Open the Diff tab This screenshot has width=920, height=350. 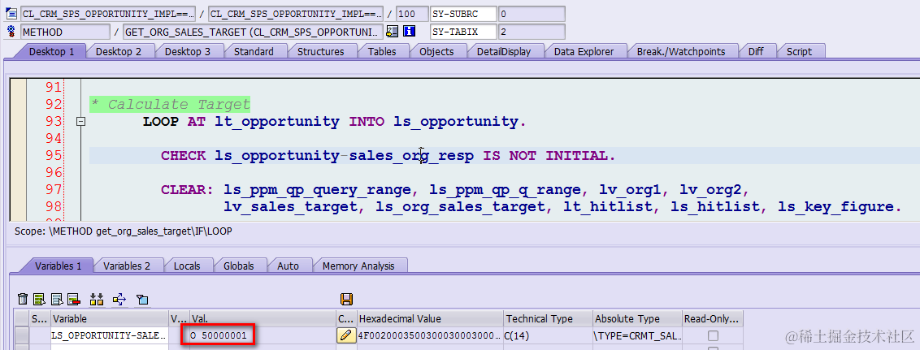[x=756, y=52]
